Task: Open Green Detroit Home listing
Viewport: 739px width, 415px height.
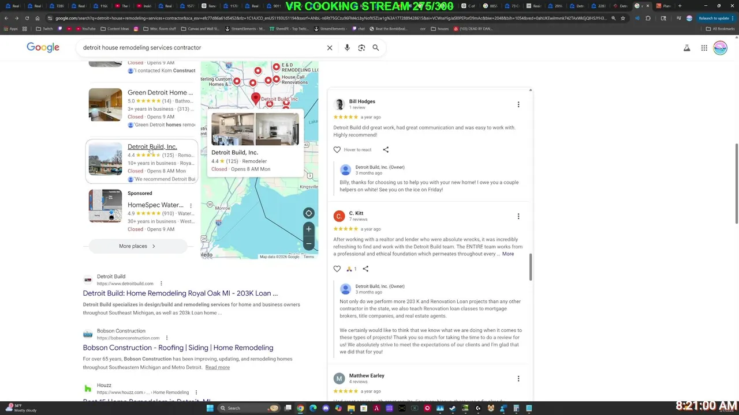Action: (161, 92)
